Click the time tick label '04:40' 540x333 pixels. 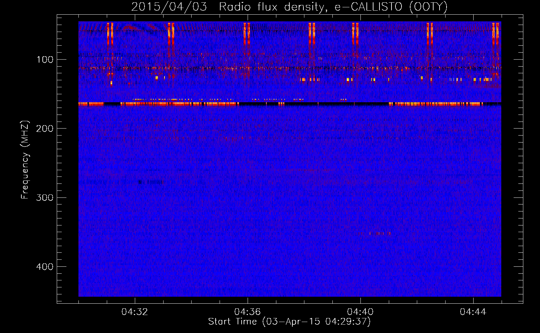tap(360, 312)
